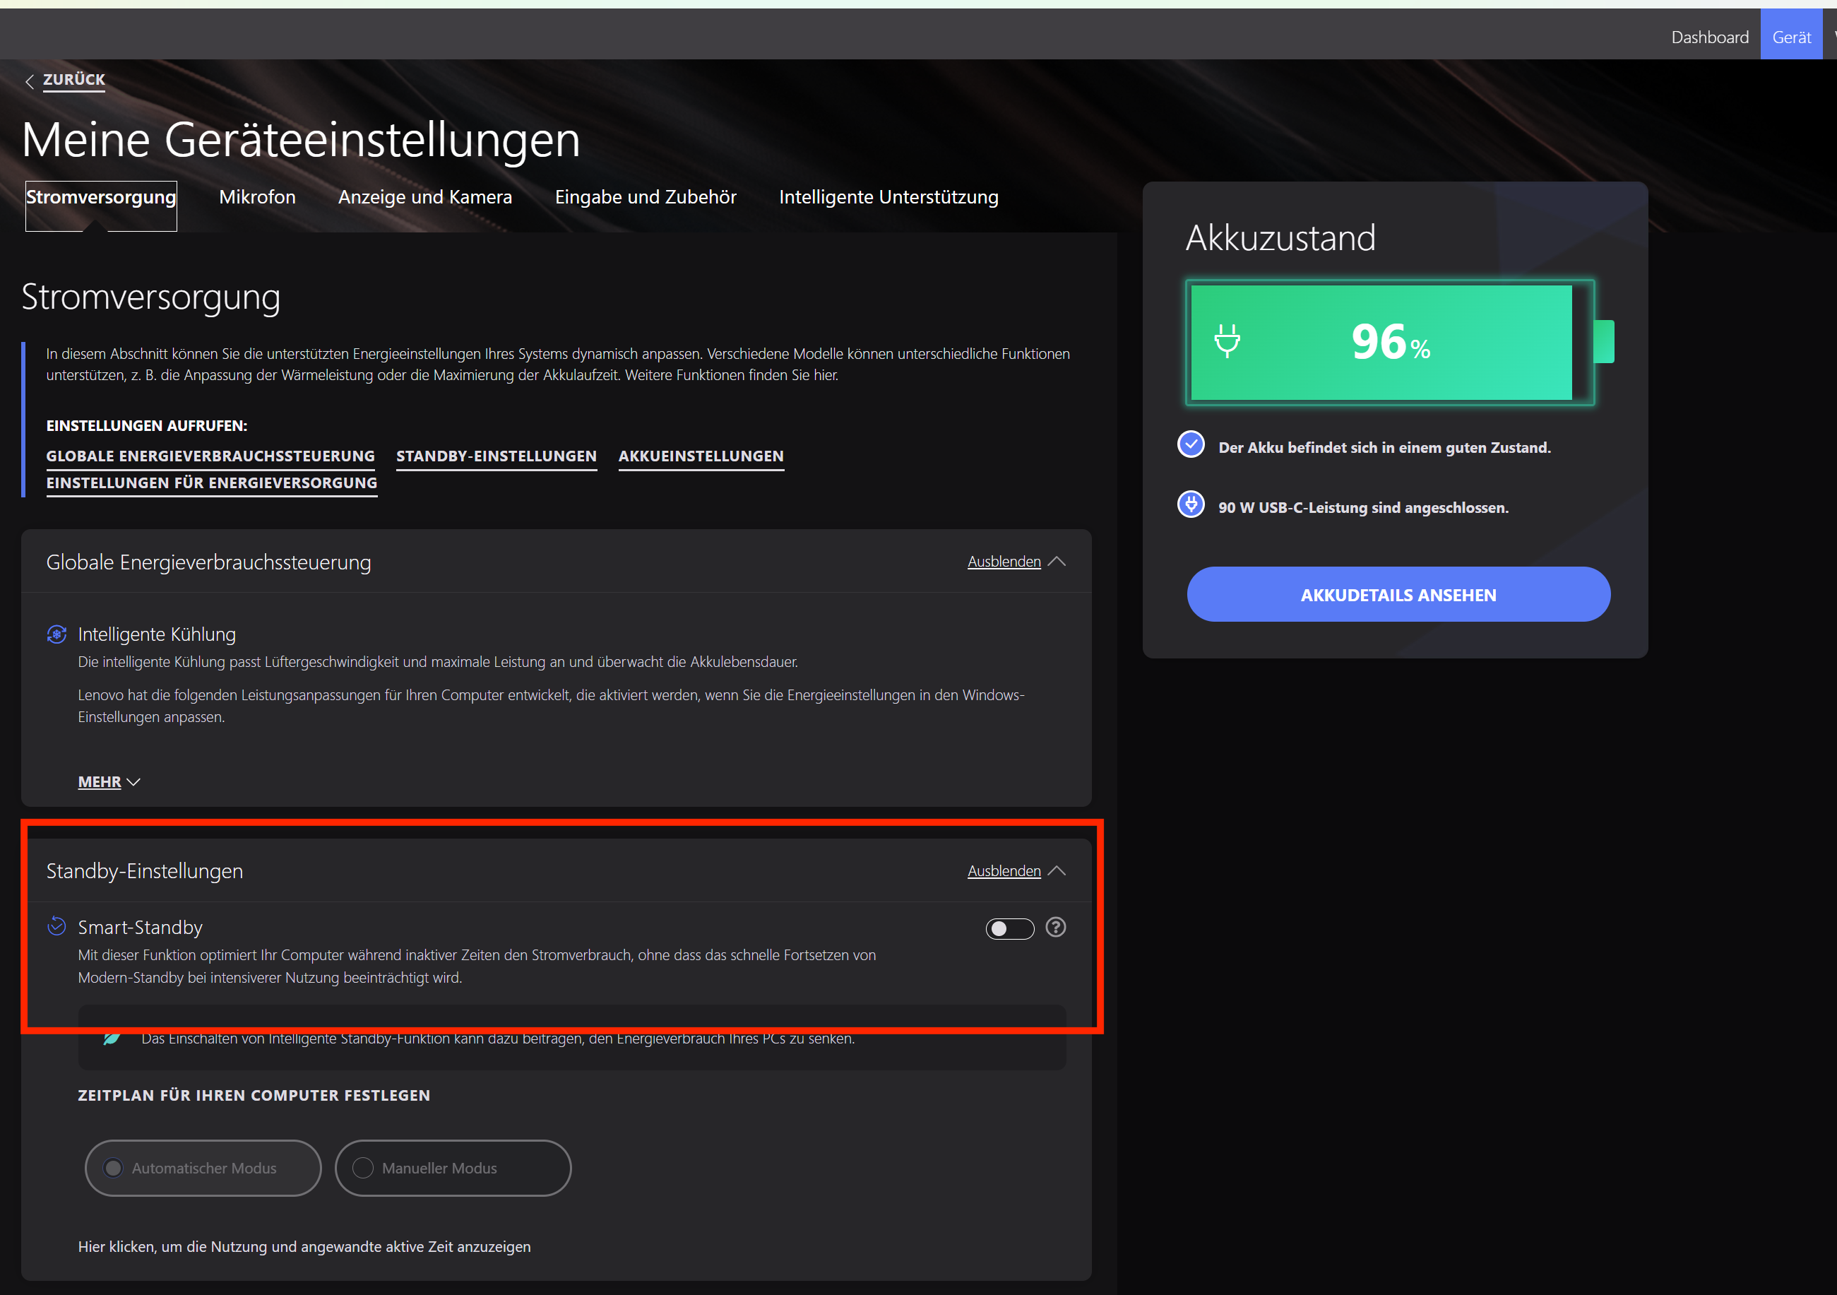1837x1295 pixels.
Task: Click the green leaf tip icon
Action: [112, 1039]
